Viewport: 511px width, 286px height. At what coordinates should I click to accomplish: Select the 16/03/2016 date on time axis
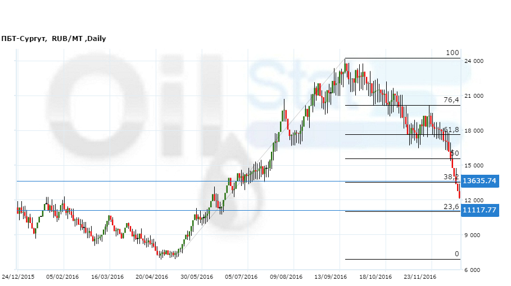coord(107,277)
